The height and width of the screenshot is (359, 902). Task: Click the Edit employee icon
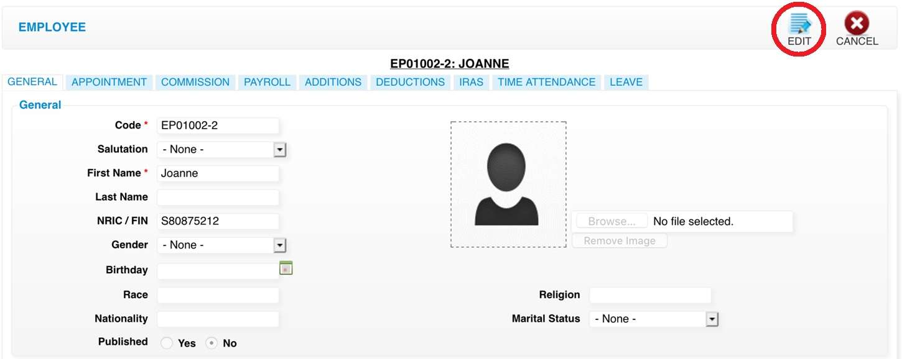point(799,24)
